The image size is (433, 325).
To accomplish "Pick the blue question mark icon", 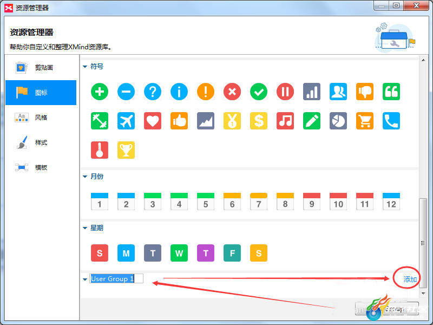I will coord(153,92).
